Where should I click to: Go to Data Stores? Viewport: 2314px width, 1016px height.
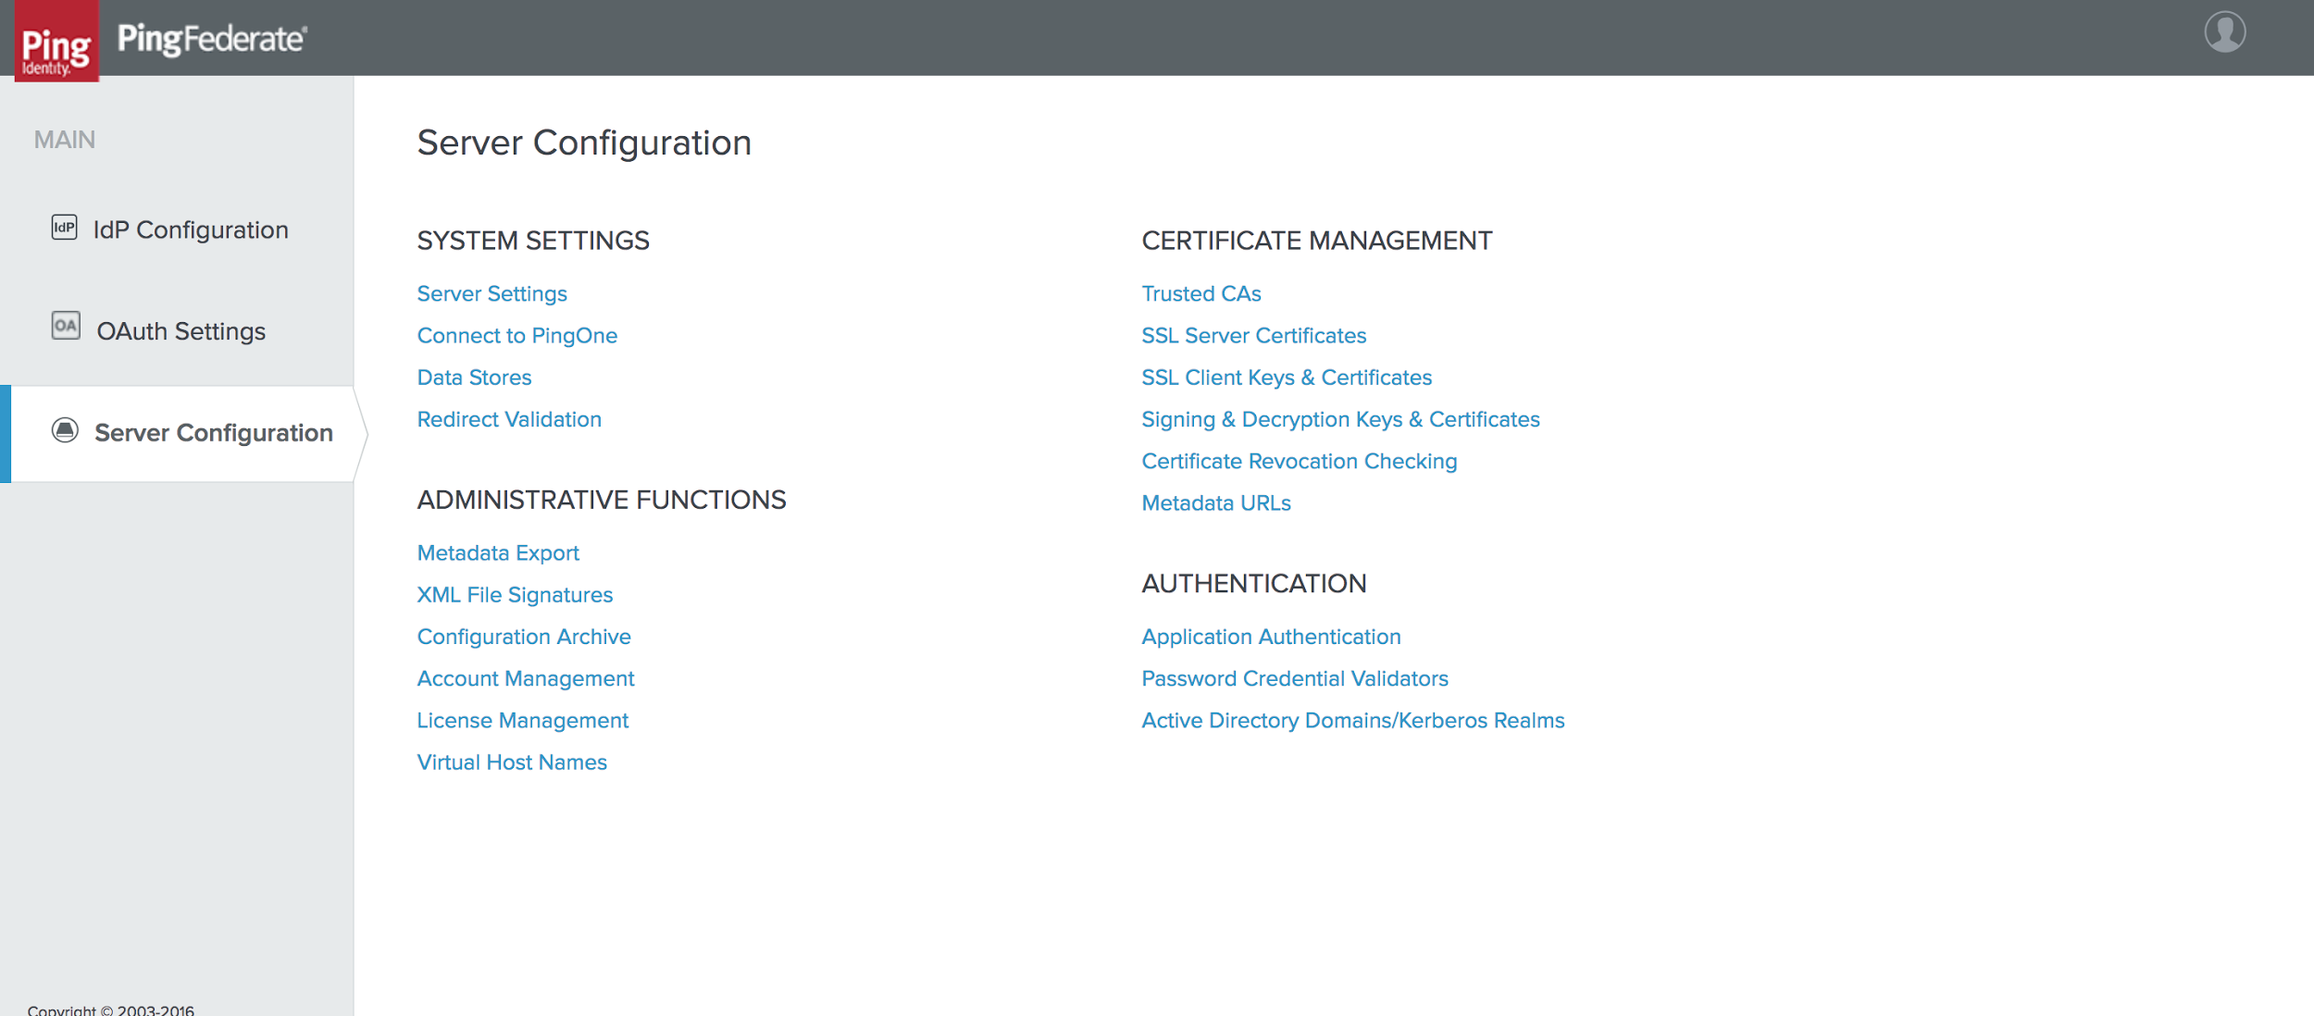474,378
